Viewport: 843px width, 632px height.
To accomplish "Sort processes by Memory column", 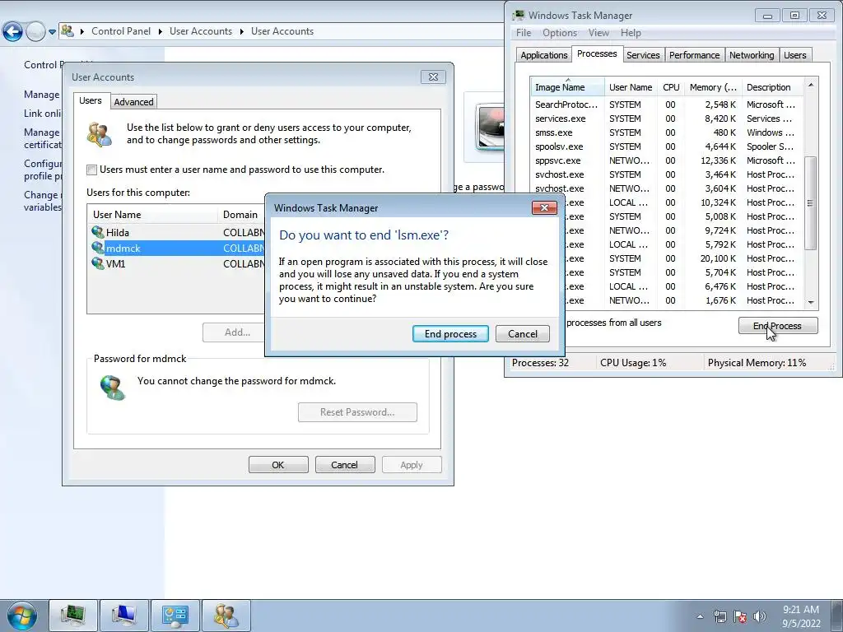I will tap(713, 87).
